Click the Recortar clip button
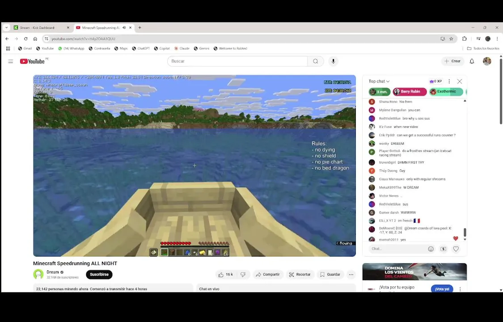Screen dimensions: 503x322 click(x=300, y=275)
